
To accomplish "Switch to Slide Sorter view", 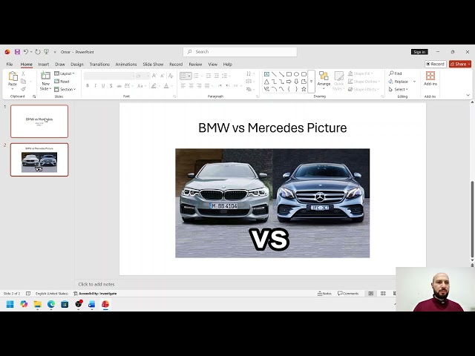I will (383, 294).
